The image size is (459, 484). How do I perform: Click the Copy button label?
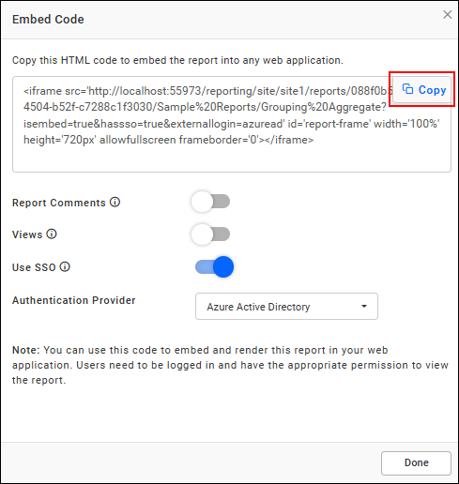(432, 90)
